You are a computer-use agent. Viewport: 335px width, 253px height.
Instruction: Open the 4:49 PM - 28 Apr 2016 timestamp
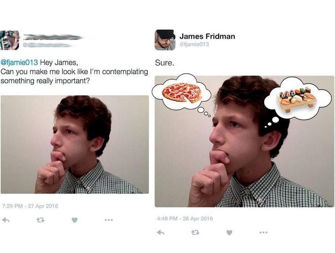[x=184, y=218]
